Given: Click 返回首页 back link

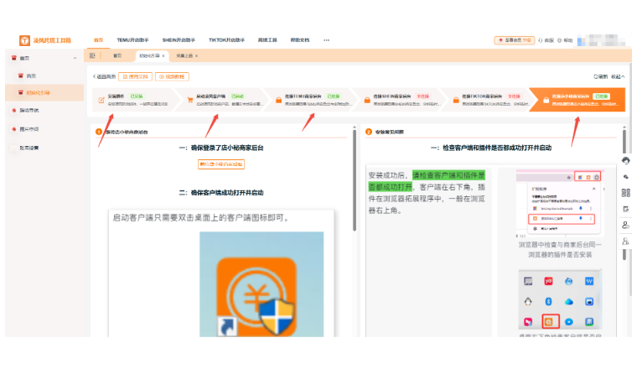Looking at the screenshot, I should [x=105, y=76].
